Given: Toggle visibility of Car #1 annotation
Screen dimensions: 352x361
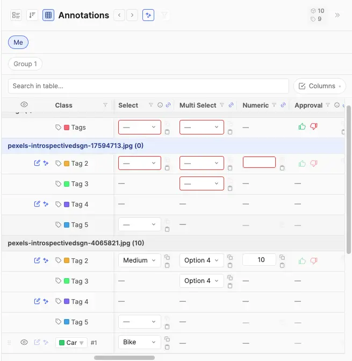Looking at the screenshot, I should point(24,342).
